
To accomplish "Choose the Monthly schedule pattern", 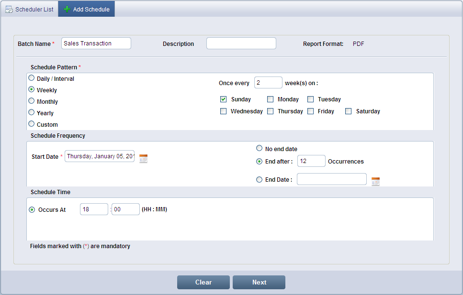I will click(x=32, y=101).
